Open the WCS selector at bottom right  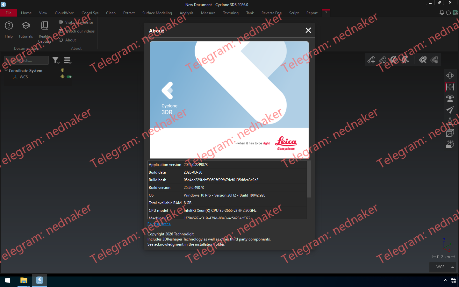coord(442,267)
